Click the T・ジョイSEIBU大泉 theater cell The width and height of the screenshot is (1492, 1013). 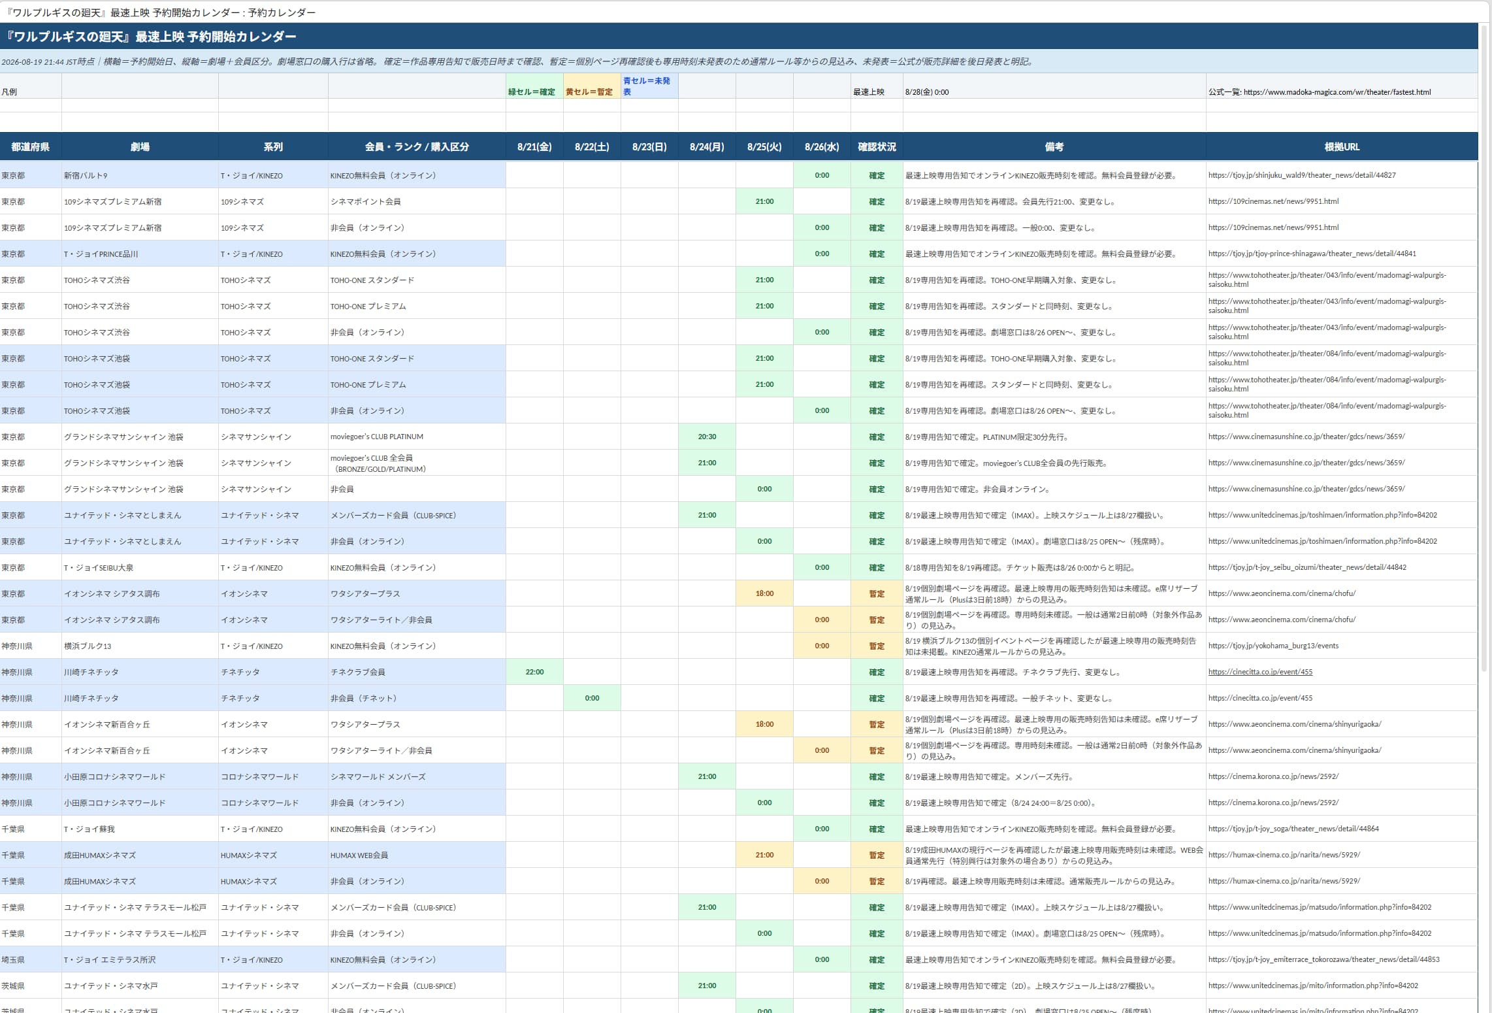point(140,567)
